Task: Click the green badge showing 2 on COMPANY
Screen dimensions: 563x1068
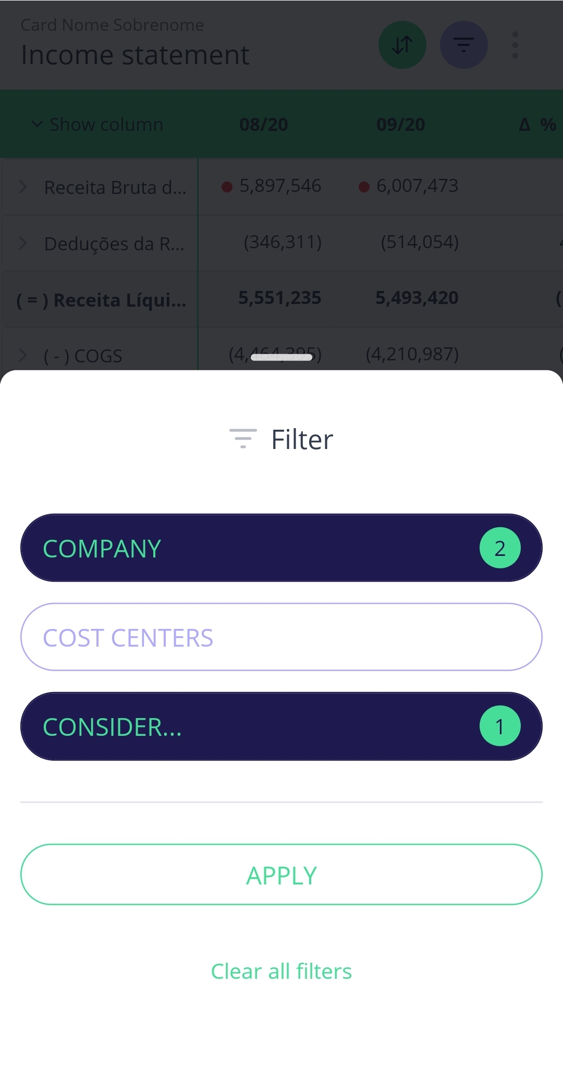Action: pyautogui.click(x=499, y=548)
